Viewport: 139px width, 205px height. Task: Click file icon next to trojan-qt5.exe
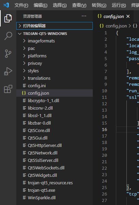point(24,190)
